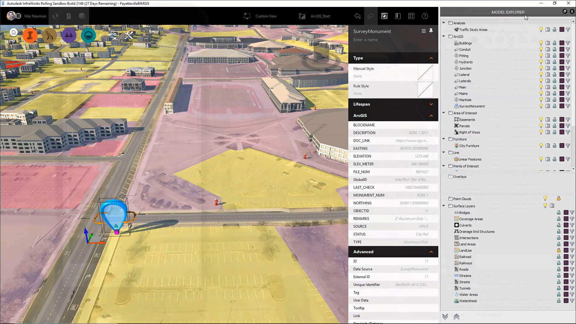Toggle visibility bulb for Surface Layers
This screenshot has height=324, width=576.
click(545, 205)
